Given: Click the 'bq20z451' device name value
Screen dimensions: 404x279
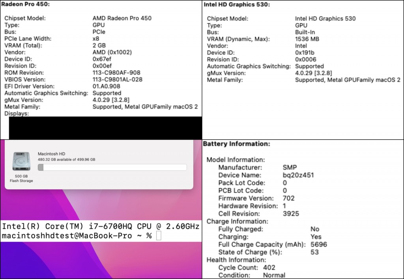Looking at the screenshot, I should click(298, 175).
